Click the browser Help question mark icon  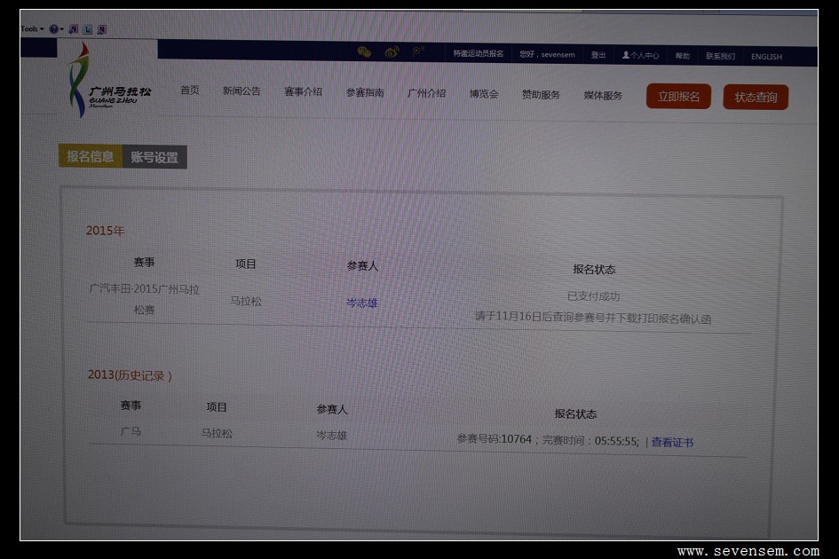click(x=53, y=29)
